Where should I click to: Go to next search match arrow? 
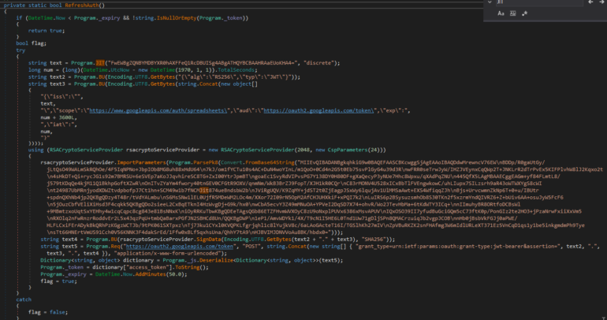pyautogui.click(x=602, y=2)
